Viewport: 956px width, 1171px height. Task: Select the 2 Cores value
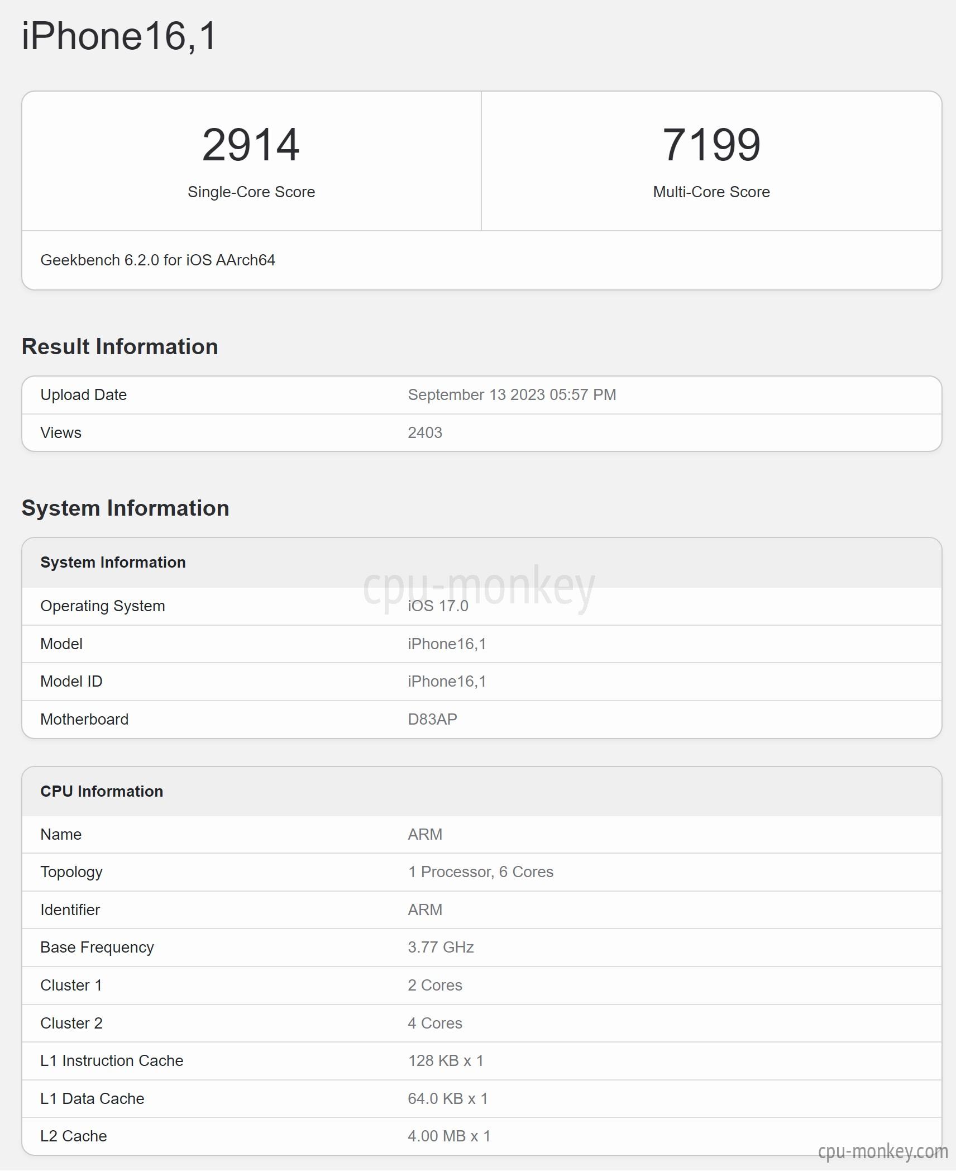tap(435, 985)
